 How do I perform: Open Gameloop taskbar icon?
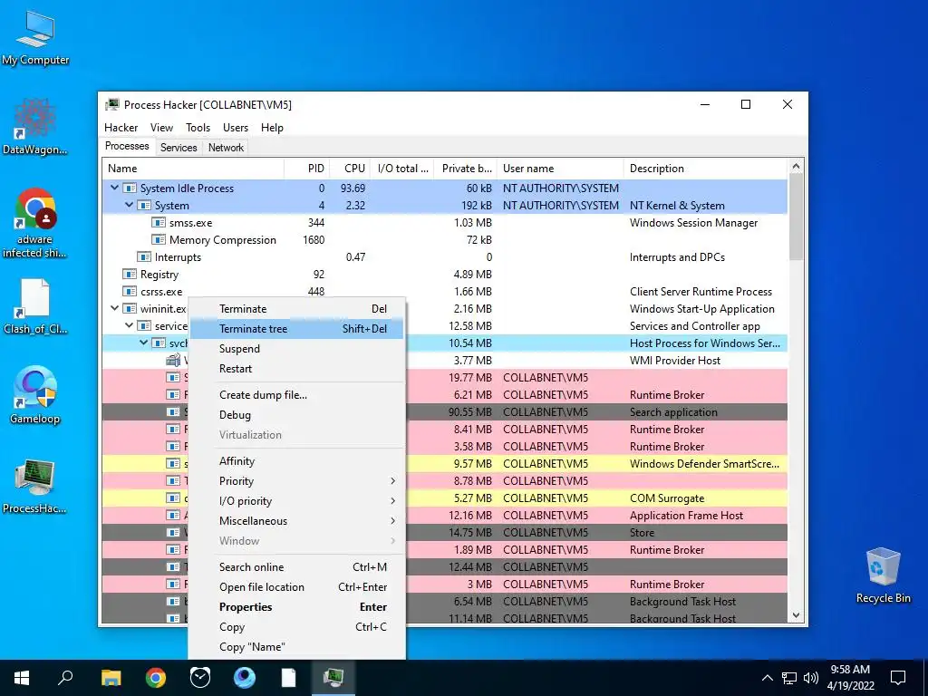(245, 678)
